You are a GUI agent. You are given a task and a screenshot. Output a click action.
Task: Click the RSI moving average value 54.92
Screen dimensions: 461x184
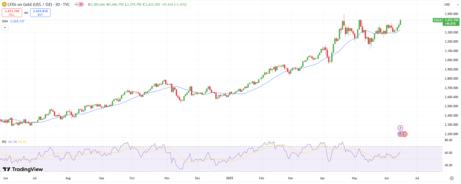click(22, 142)
